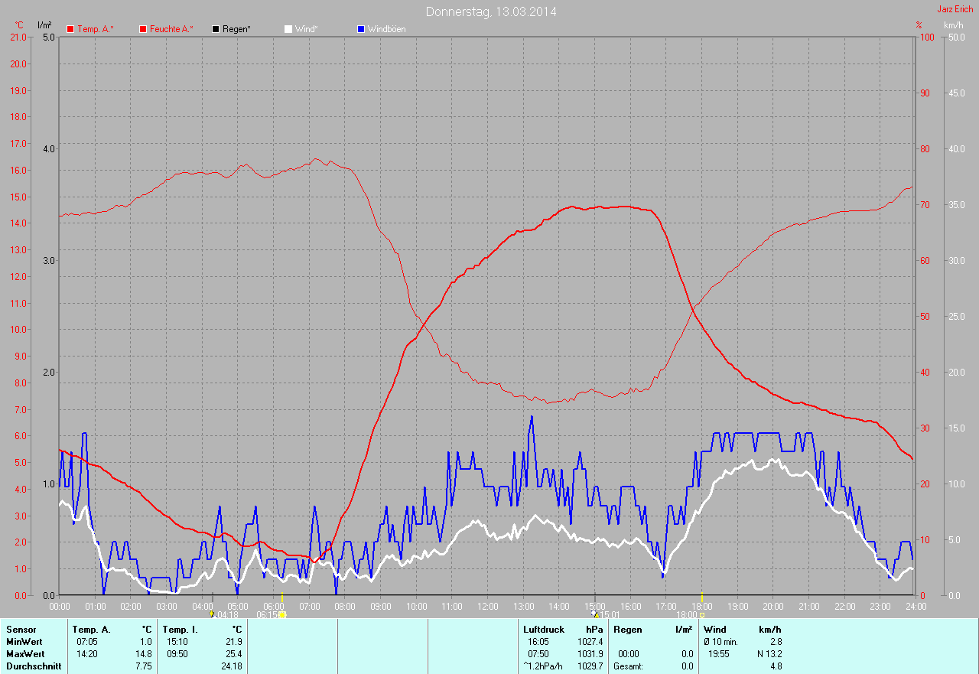979x674 pixels.
Task: Click the red Feuchte A. legend swatch
Action: click(143, 29)
